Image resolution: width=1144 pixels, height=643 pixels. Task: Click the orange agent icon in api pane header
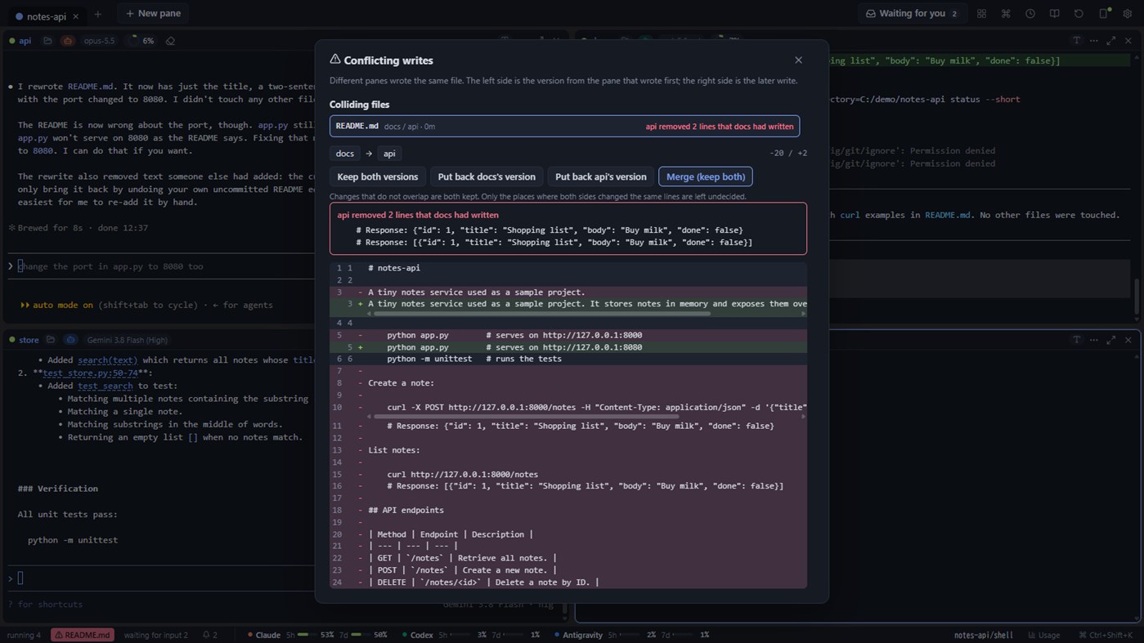68,41
